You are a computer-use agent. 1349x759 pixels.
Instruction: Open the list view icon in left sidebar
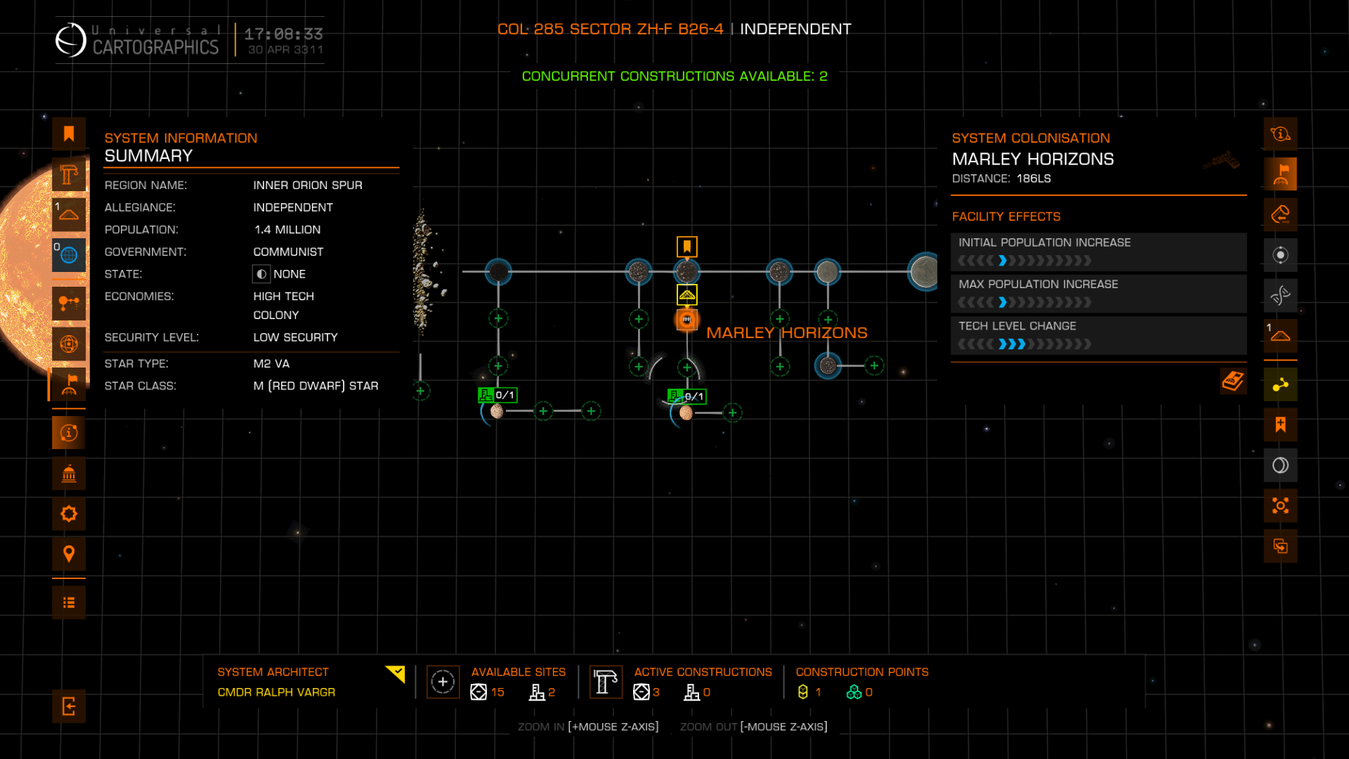69,602
